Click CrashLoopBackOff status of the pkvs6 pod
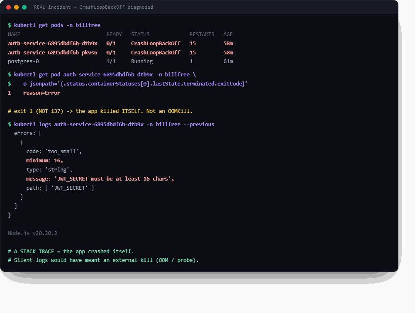 [x=156, y=52]
